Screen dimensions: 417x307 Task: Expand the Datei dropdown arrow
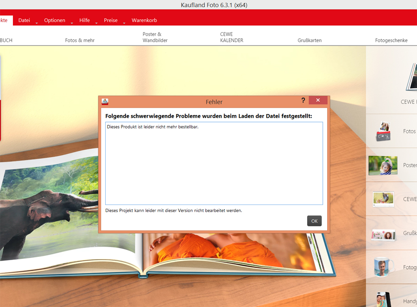(x=37, y=23)
